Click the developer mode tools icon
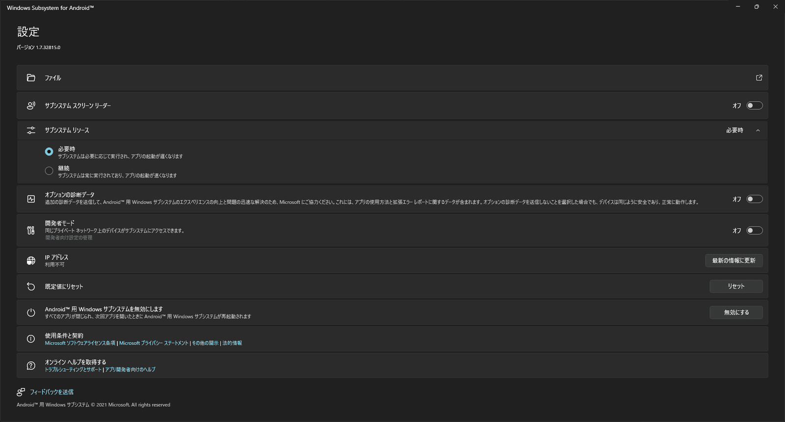This screenshot has height=422, width=785. (x=31, y=230)
